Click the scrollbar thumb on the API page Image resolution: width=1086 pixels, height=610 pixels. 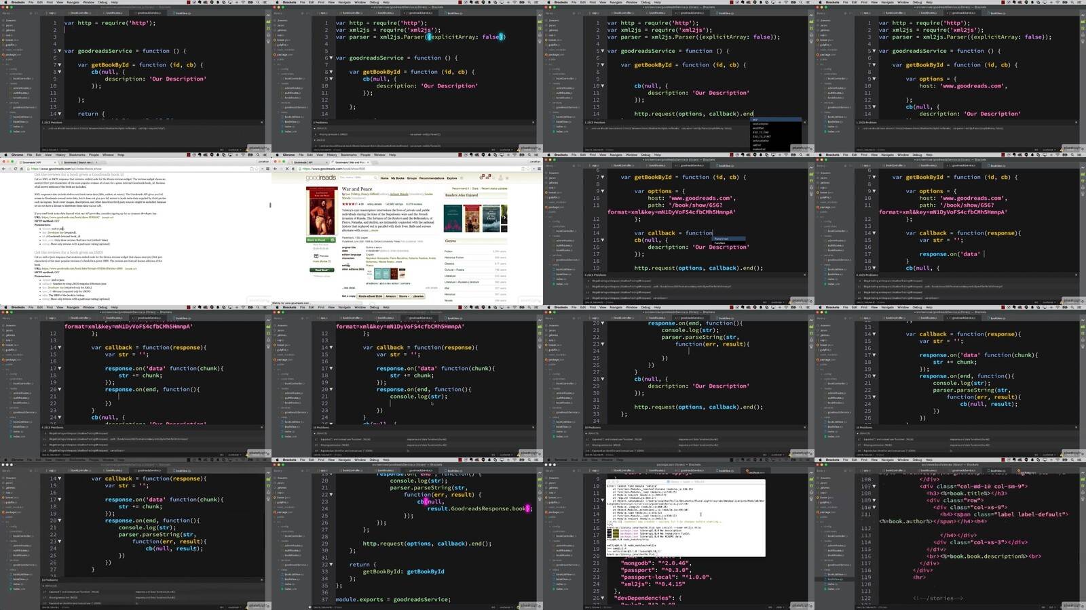270,205
